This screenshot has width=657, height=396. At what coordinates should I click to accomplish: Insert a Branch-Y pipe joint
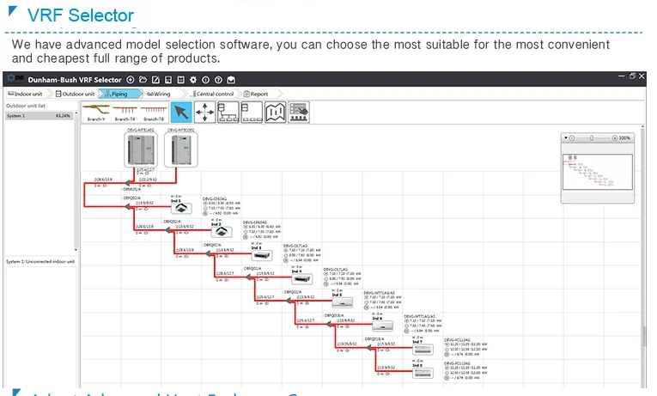(95, 111)
